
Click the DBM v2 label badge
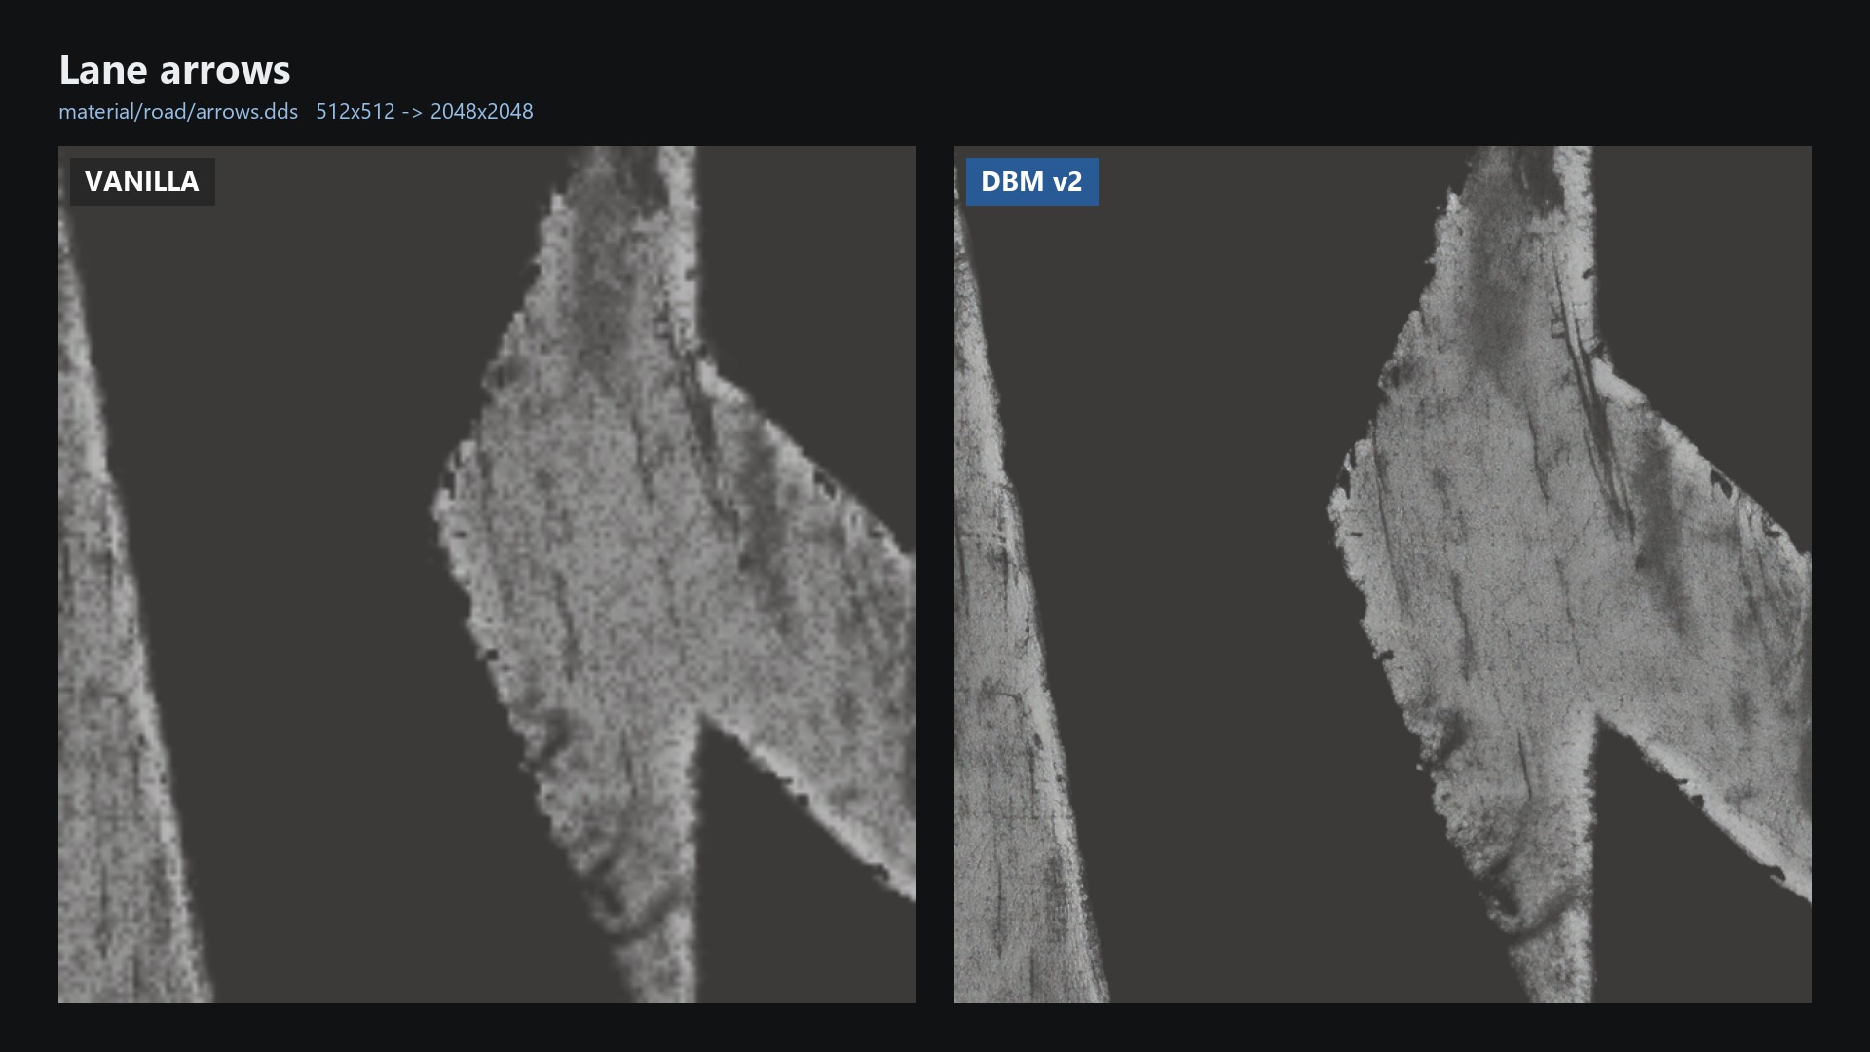(x=1031, y=181)
